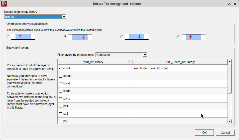Open the Nested technology library dropdown
239x140 pixels.
click(64, 17)
